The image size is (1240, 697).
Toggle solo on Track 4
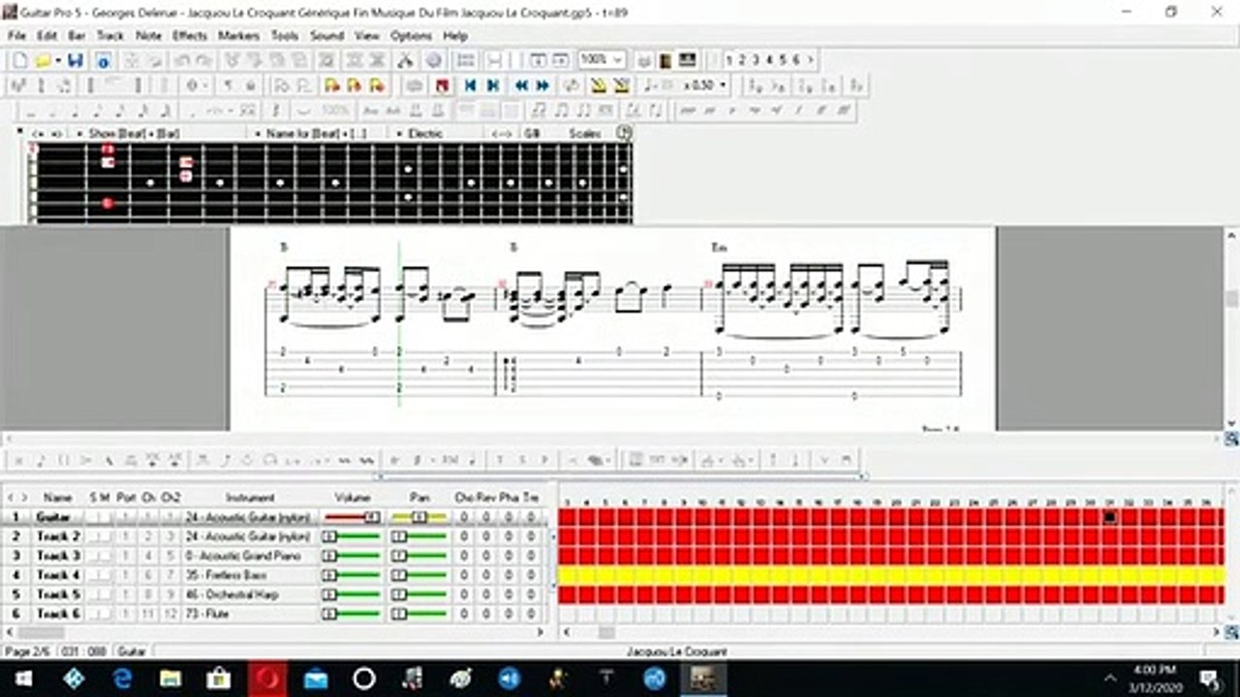[93, 575]
